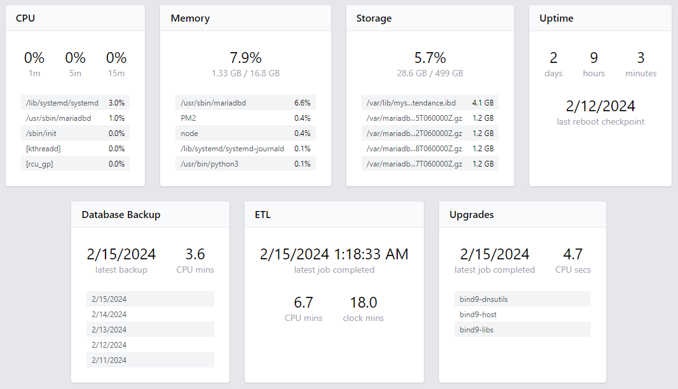Select the PM2 memory row
This screenshot has height=389, width=678.
click(246, 118)
